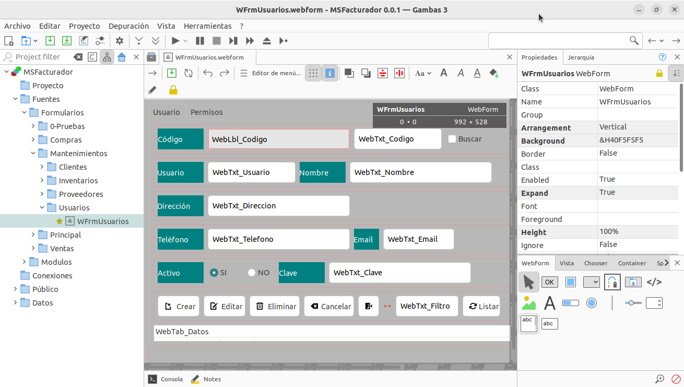Redo the last form edit
Viewport: 684px width, 387px height.
coord(225,73)
